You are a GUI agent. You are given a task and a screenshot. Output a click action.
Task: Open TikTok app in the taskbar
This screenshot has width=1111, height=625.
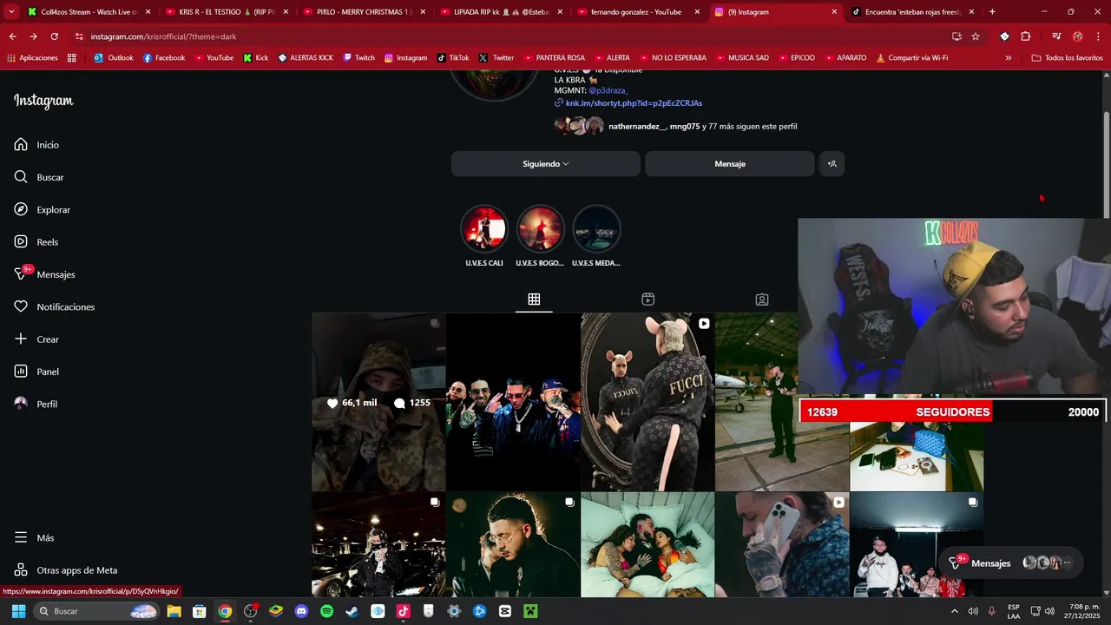403,611
